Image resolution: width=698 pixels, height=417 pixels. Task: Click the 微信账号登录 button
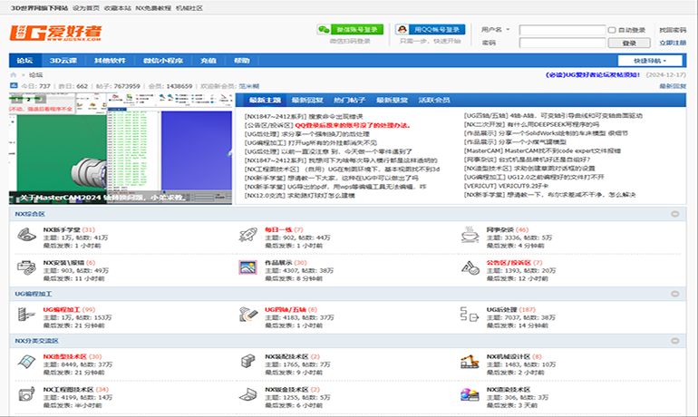pos(350,29)
